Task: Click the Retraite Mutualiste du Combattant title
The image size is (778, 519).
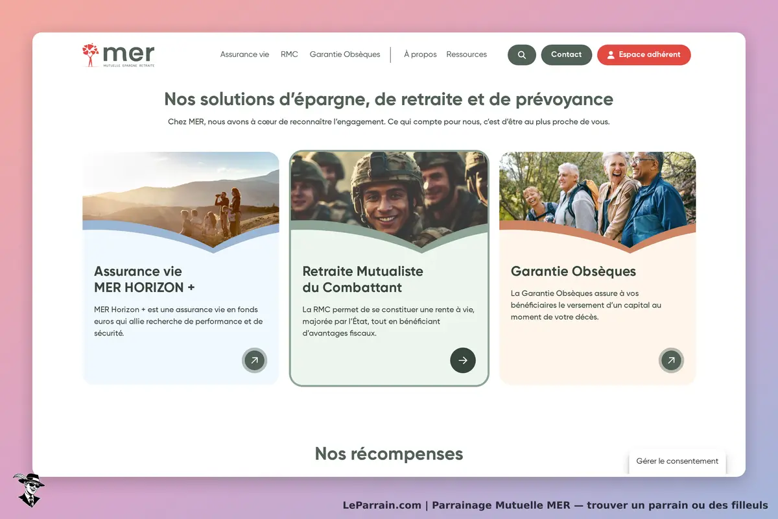Action: [x=362, y=280]
